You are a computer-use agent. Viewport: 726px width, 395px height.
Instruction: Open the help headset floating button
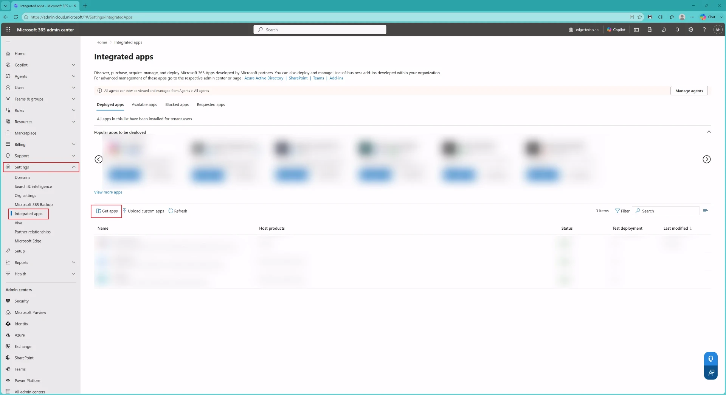click(x=711, y=359)
